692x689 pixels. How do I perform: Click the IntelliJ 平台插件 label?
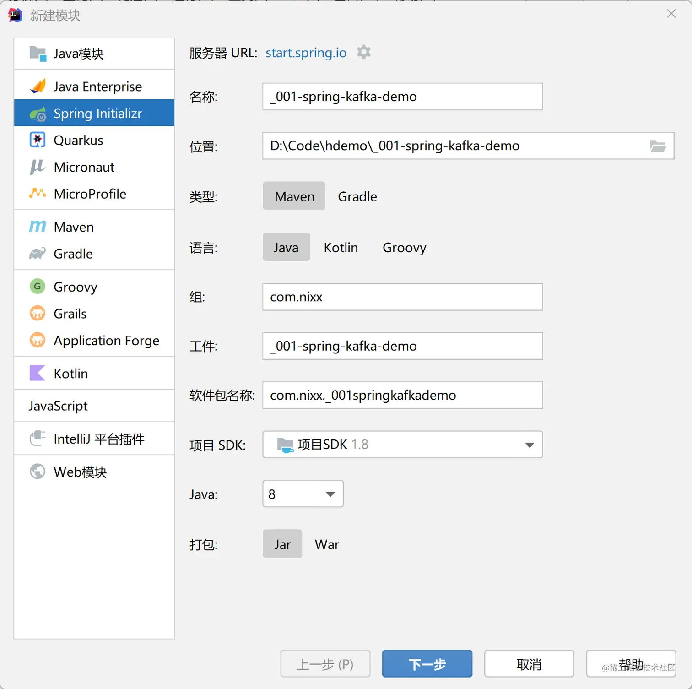tap(99, 439)
